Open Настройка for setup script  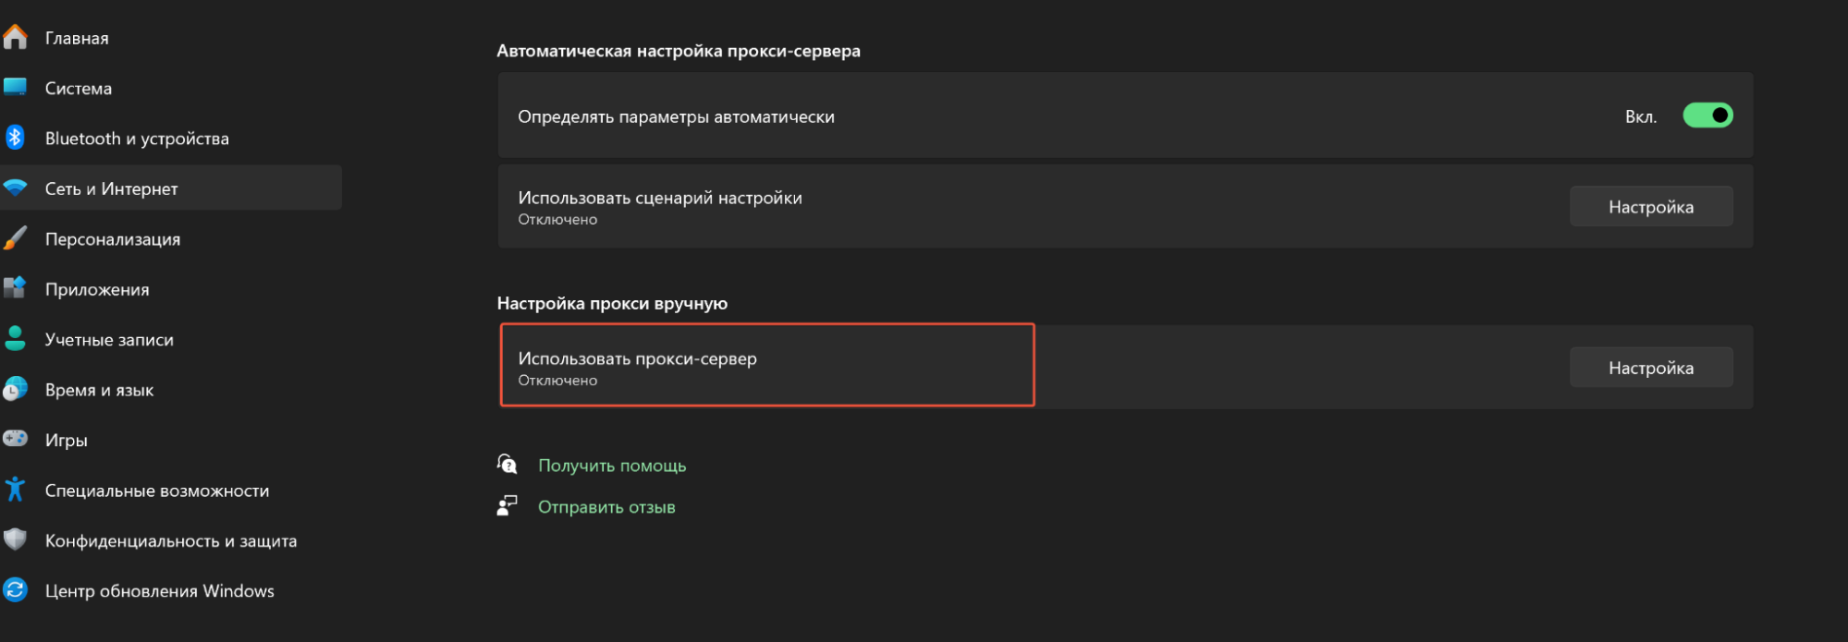(1650, 207)
